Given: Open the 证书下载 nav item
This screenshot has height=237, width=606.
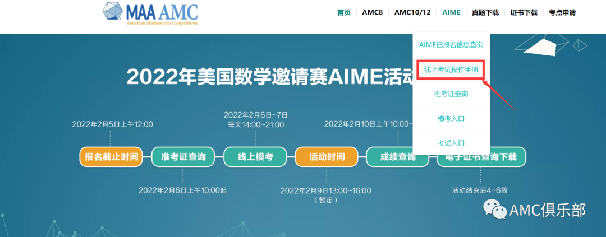Looking at the screenshot, I should 524,12.
